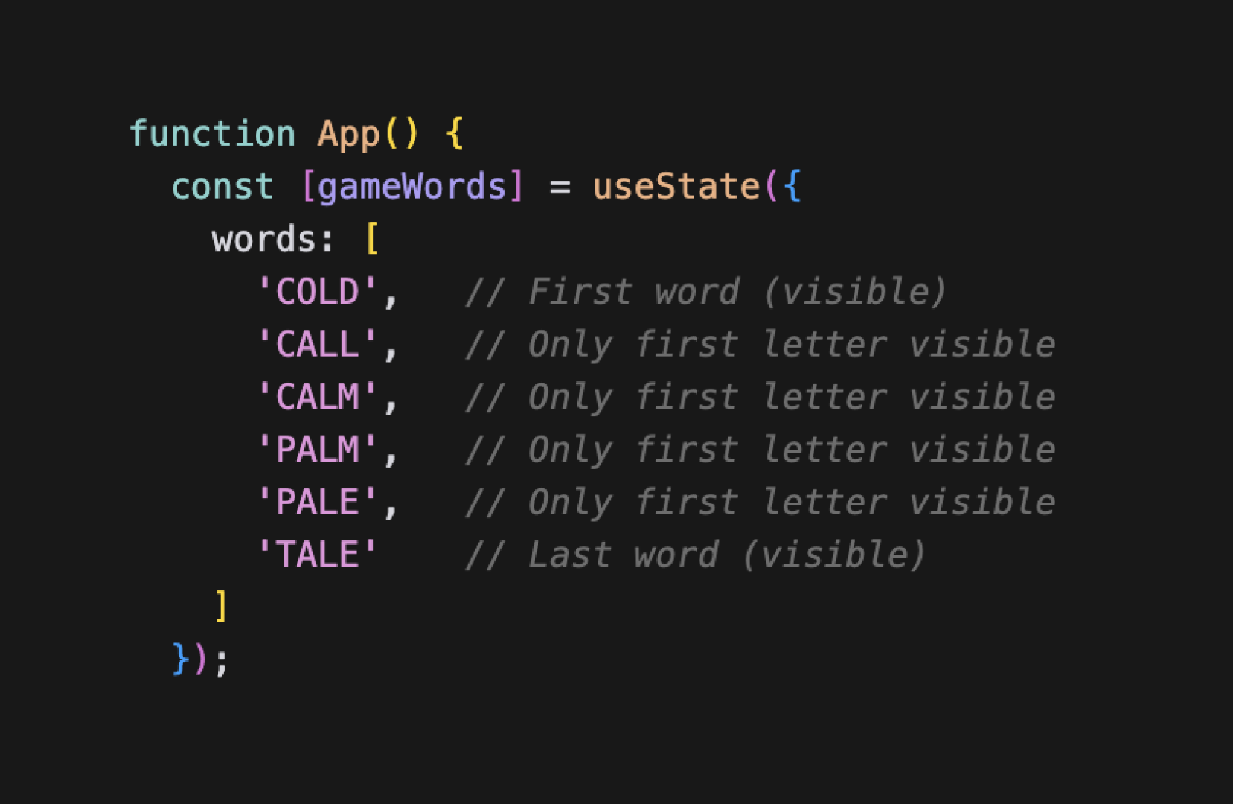Click the 'CALM' string literal

click(317, 397)
